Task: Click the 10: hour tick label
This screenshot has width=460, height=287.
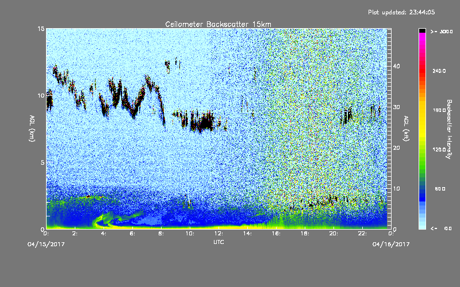Action: [x=190, y=234]
